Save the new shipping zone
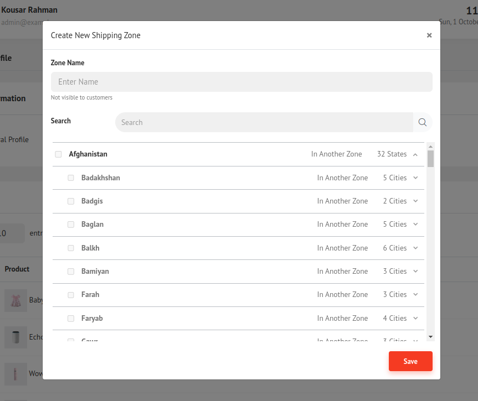Viewport: 478px width, 401px height. point(410,361)
